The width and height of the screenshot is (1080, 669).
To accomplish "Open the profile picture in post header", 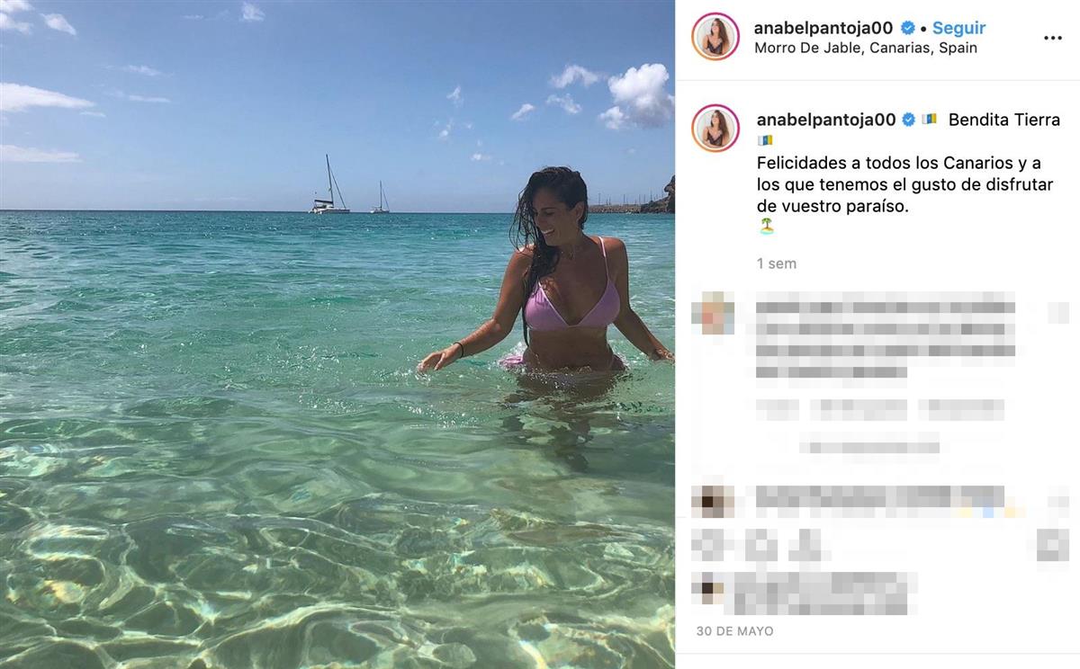I will point(715,37).
